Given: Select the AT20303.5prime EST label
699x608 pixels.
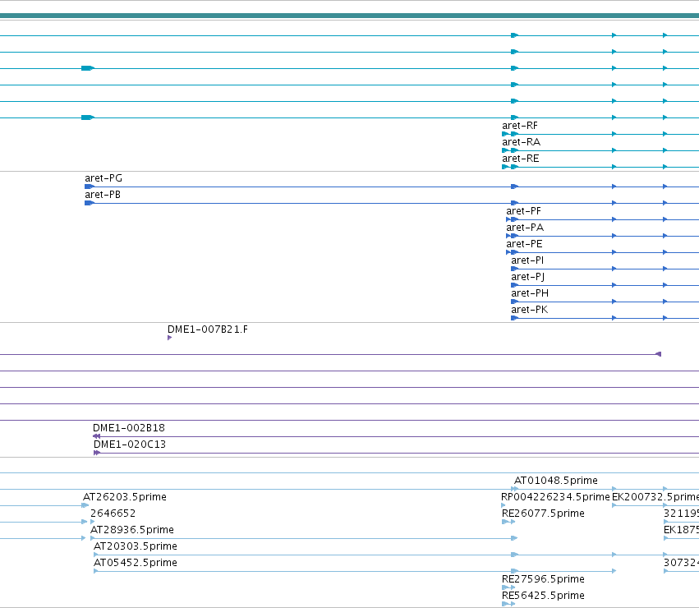Looking at the screenshot, I should click(x=136, y=547).
